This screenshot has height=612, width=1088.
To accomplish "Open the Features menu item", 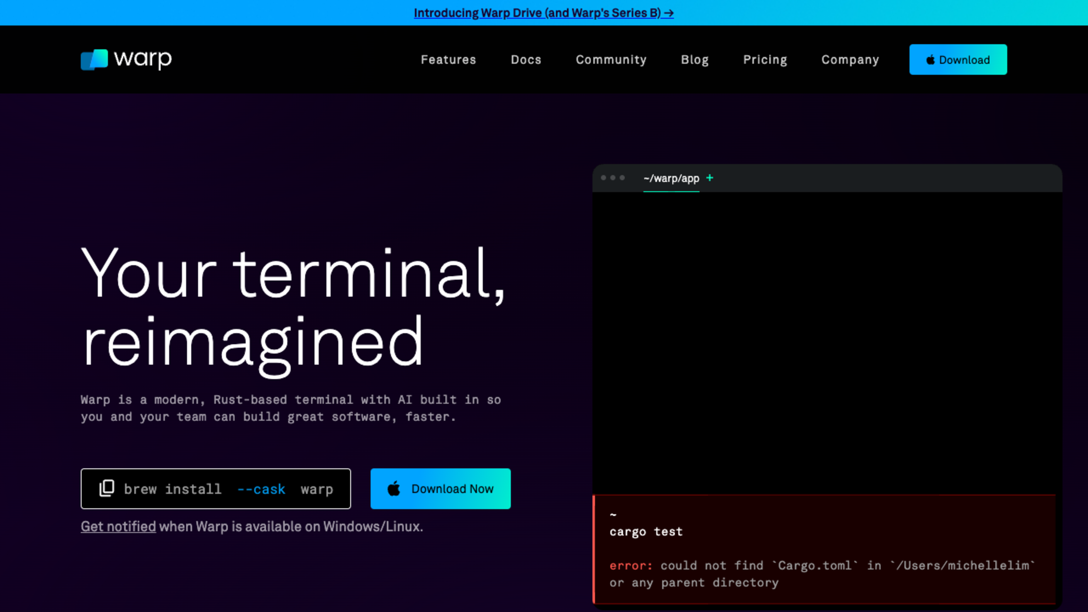I will (x=448, y=59).
